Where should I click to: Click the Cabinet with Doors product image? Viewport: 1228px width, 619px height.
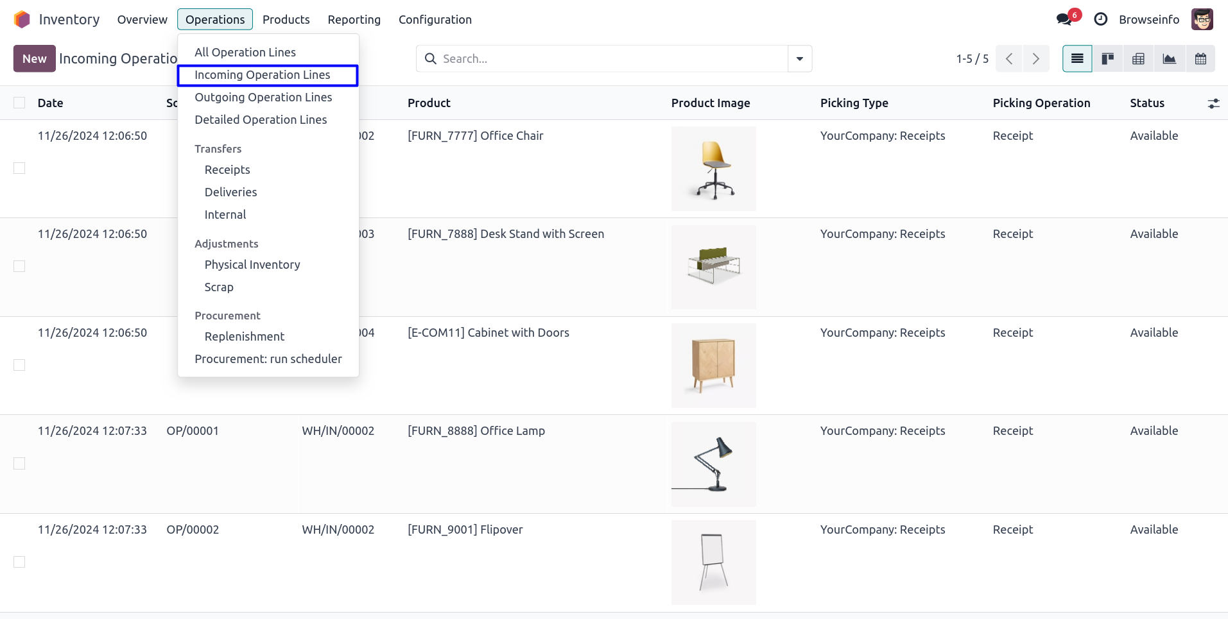[713, 365]
